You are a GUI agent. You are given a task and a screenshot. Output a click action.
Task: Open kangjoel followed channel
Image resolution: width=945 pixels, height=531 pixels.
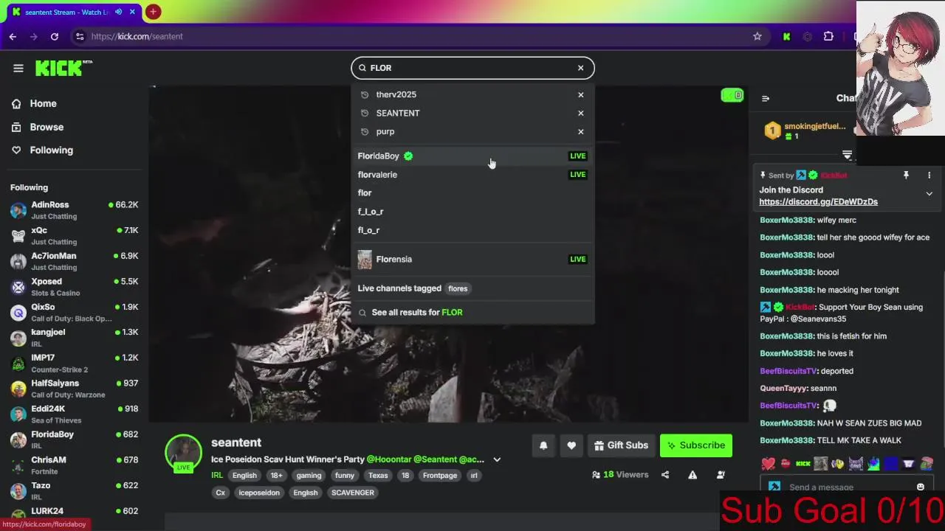(x=74, y=338)
